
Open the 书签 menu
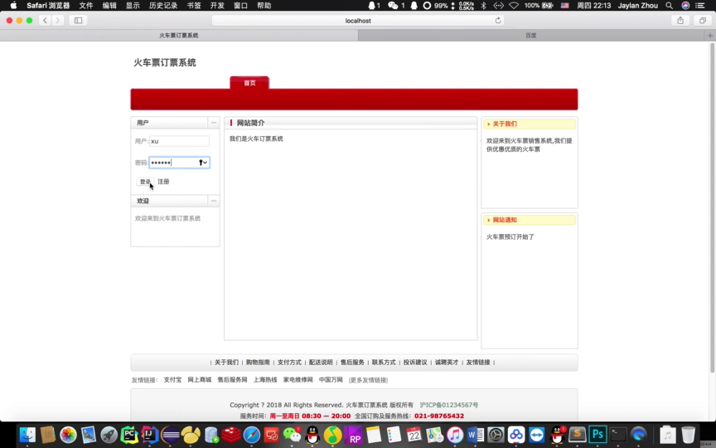click(194, 6)
